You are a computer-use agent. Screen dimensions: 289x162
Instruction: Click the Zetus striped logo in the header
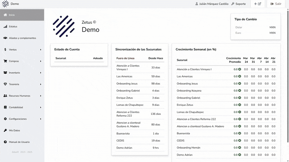click(5, 4)
